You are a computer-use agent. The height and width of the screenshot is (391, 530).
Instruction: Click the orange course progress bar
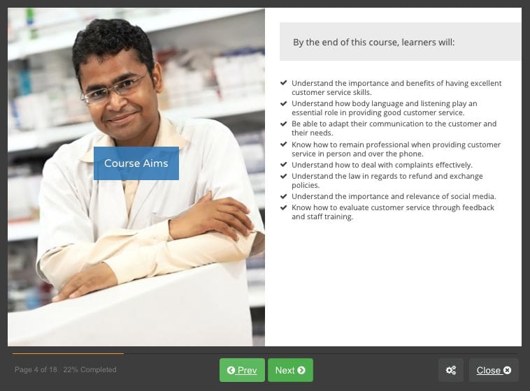pyautogui.click(x=68, y=353)
